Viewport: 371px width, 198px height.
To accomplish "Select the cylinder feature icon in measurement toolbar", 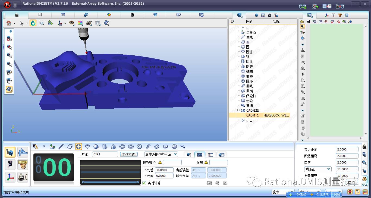I will click(x=105, y=147).
